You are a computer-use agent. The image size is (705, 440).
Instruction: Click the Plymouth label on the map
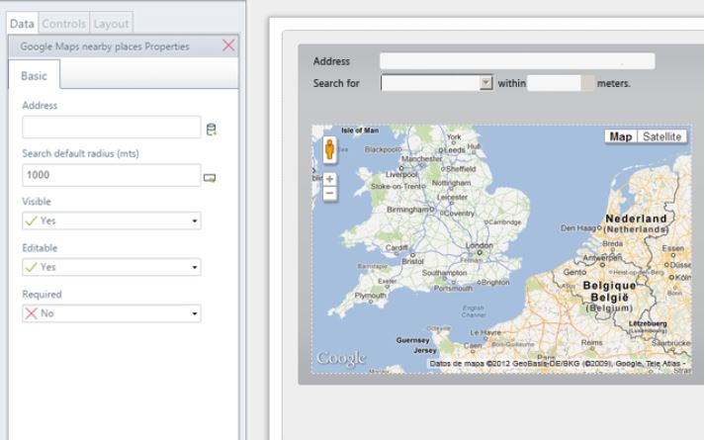point(370,296)
